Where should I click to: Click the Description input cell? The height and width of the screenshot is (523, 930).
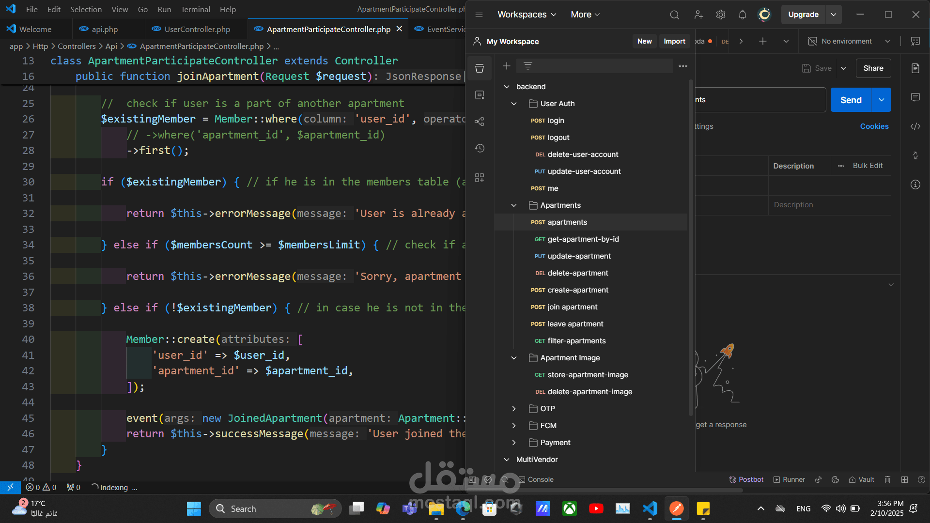[x=829, y=205]
